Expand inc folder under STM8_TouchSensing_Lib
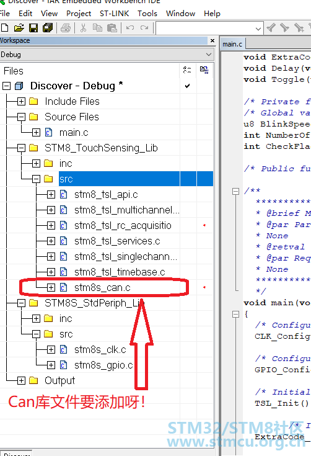The image size is (311, 456). tap(36, 163)
